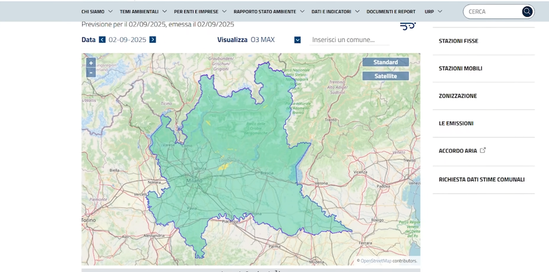Switch map to Satellite view
Image resolution: width=549 pixels, height=272 pixels.
coord(385,76)
